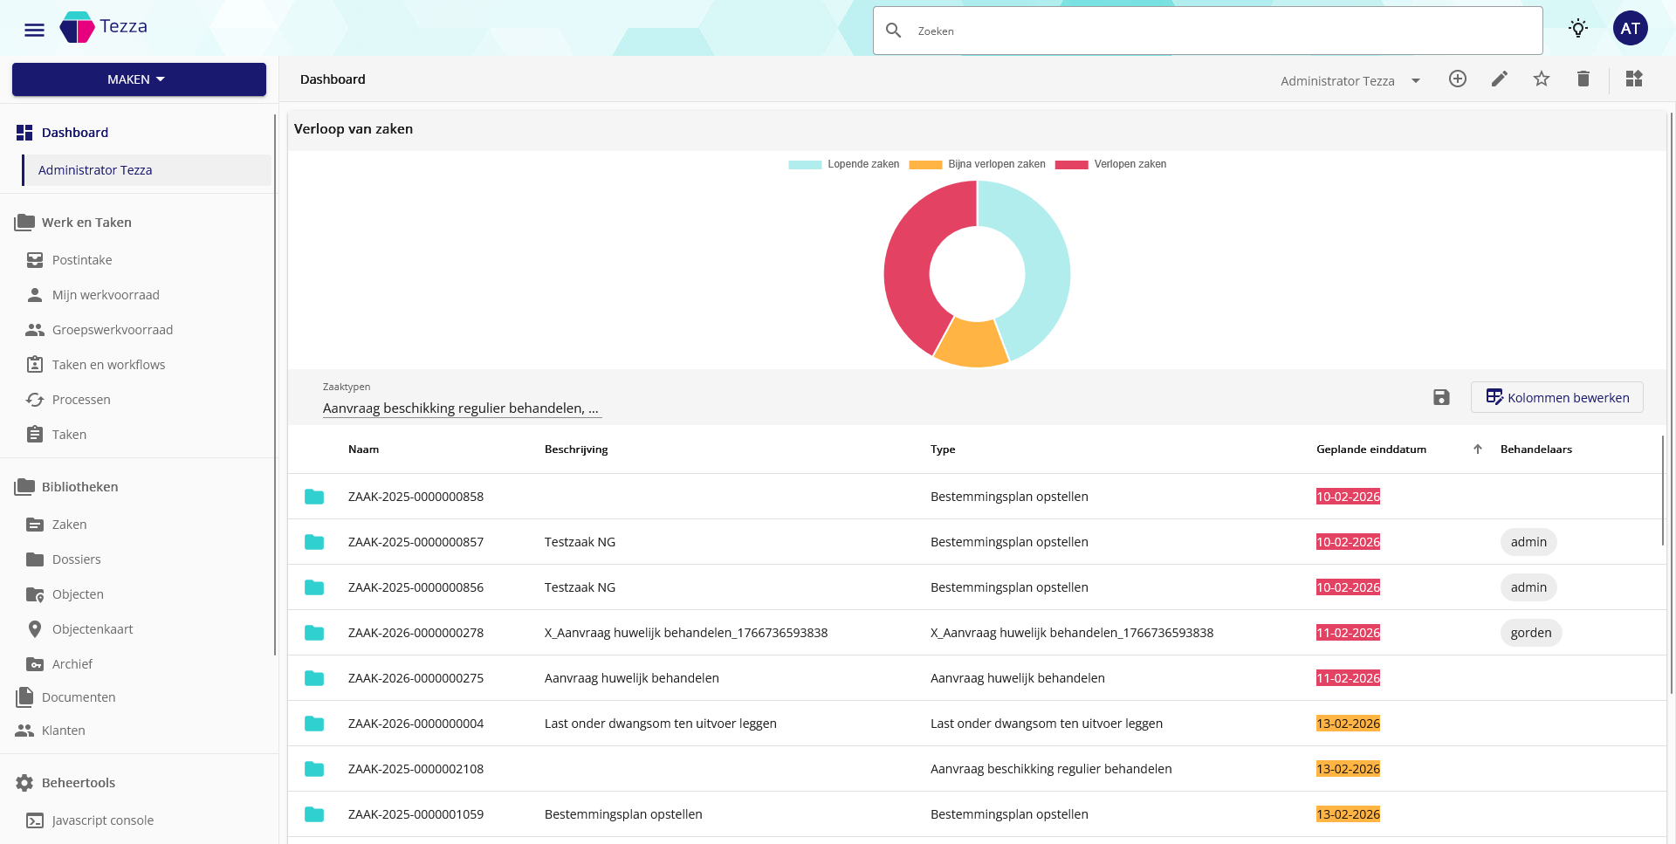Screen dimensions: 1676x844
Task: Click the add dashboard plus icon
Action: click(x=1457, y=79)
